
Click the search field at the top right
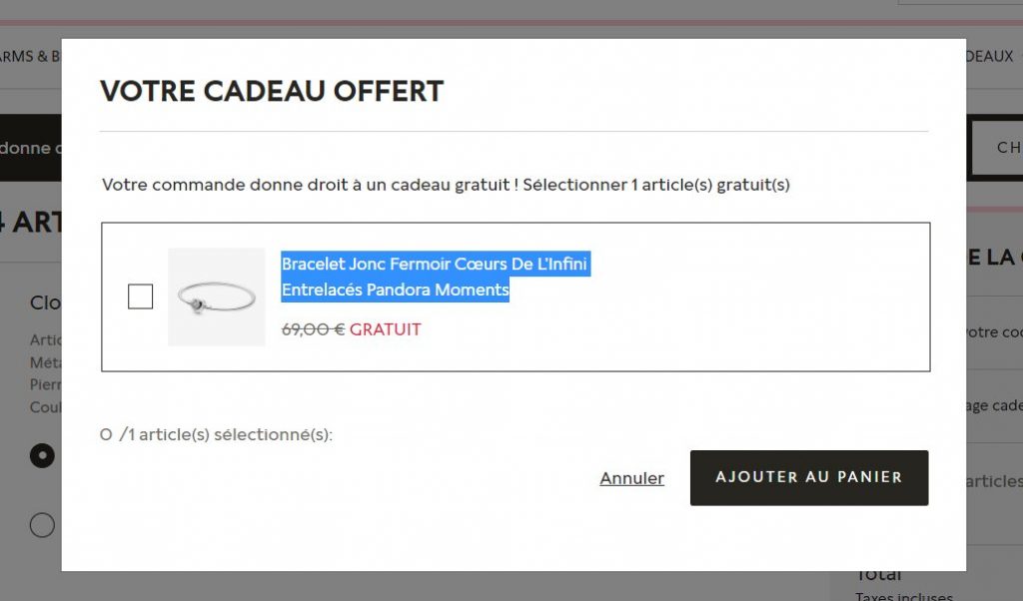point(959,1)
